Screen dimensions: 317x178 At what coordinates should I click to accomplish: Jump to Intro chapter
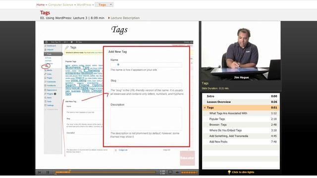click(x=241, y=96)
